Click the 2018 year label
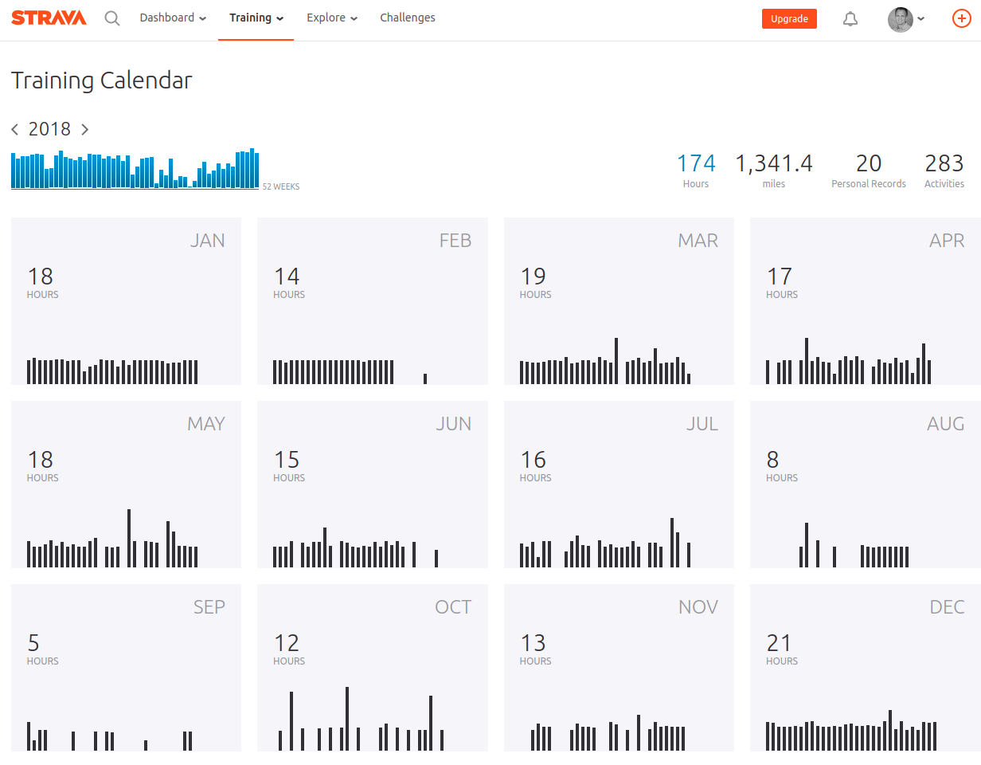 [x=49, y=129]
